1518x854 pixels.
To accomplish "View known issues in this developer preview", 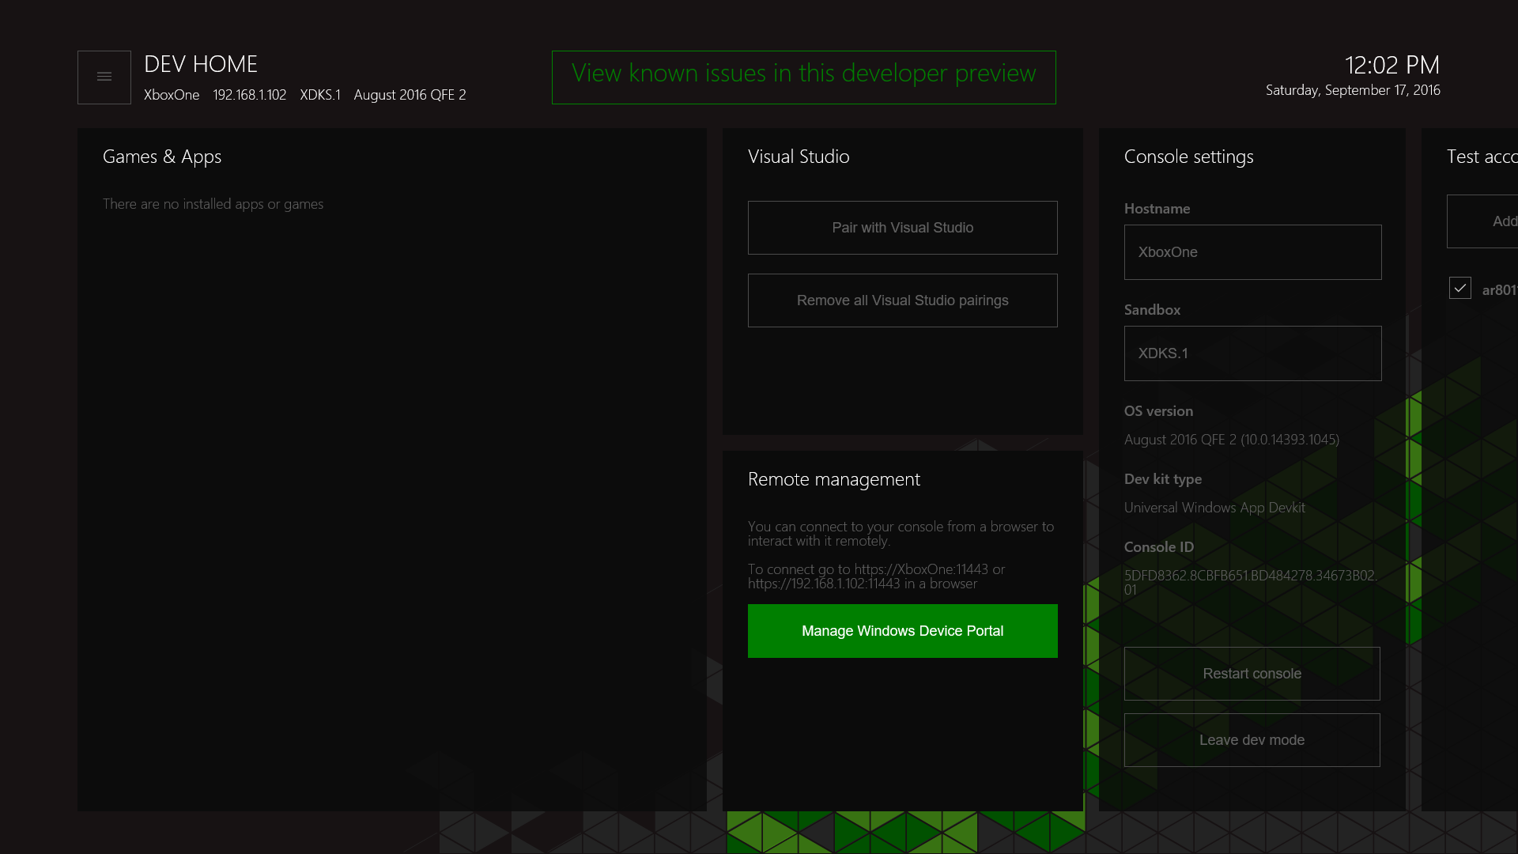I will click(x=803, y=77).
